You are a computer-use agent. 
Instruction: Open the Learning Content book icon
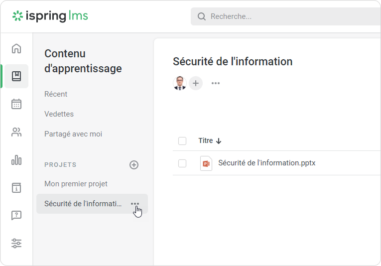point(16,76)
